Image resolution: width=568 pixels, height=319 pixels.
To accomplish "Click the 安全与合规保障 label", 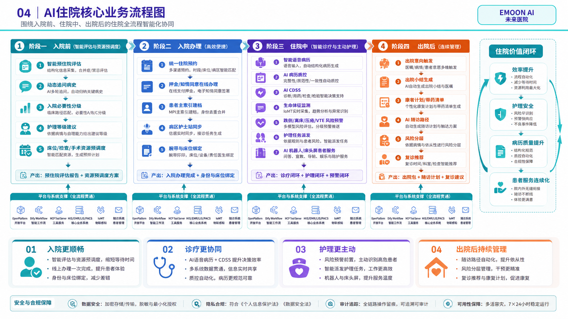I will [33, 303].
